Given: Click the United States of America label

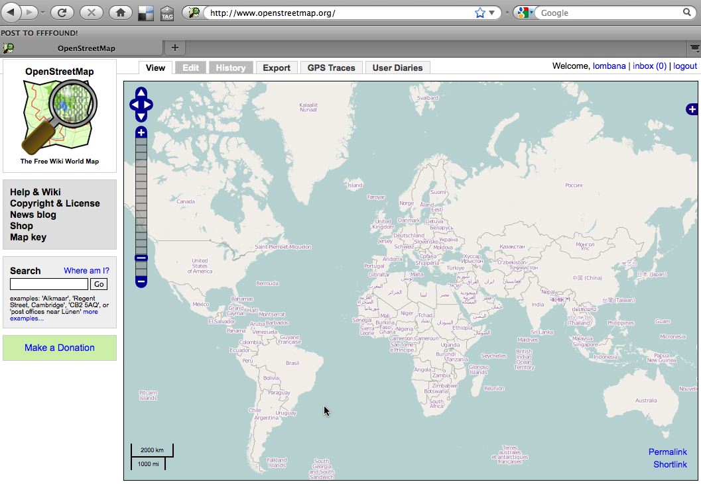Looking at the screenshot, I should (200, 266).
